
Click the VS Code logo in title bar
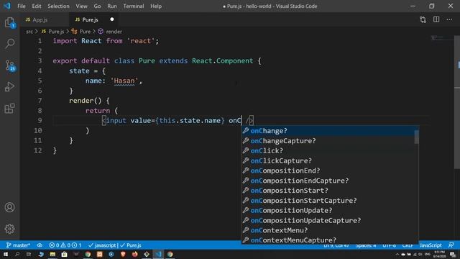[x=6, y=6]
